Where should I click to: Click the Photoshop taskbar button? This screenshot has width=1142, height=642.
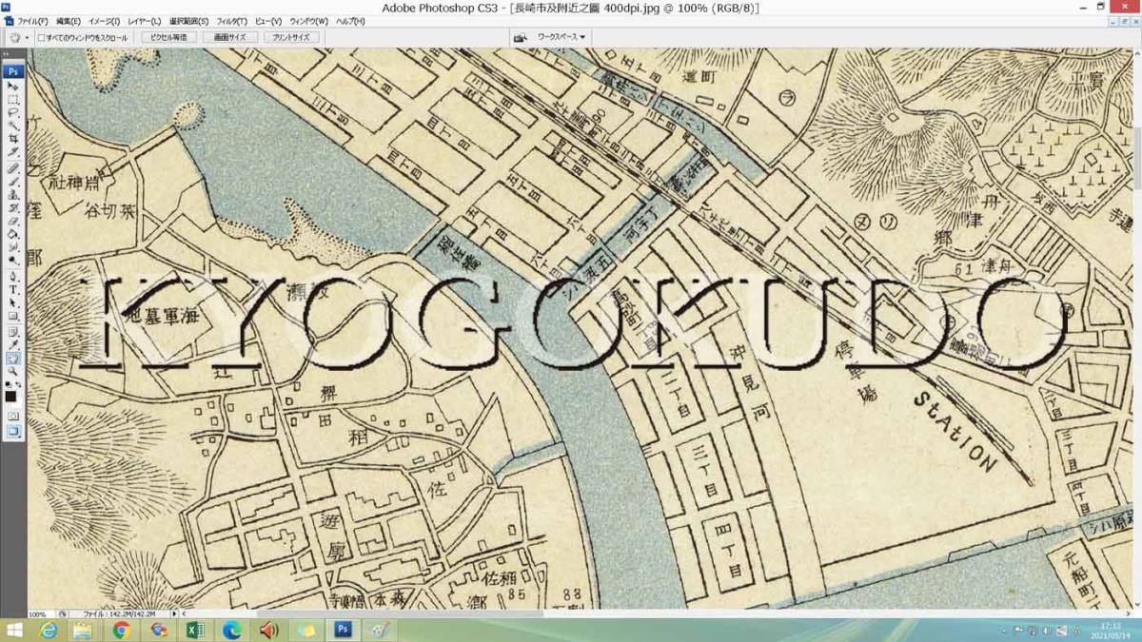(x=343, y=631)
